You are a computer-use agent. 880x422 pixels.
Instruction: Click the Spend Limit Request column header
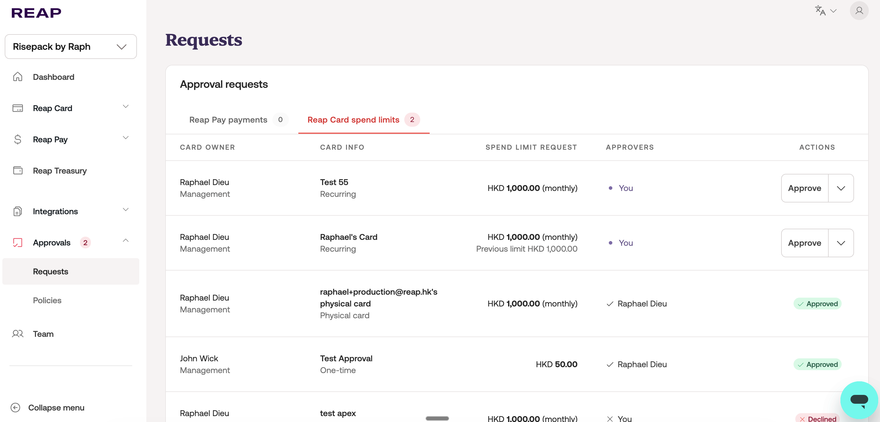(531, 147)
